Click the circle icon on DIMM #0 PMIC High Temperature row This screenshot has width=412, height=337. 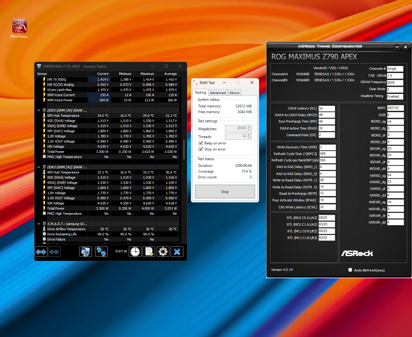click(44, 157)
